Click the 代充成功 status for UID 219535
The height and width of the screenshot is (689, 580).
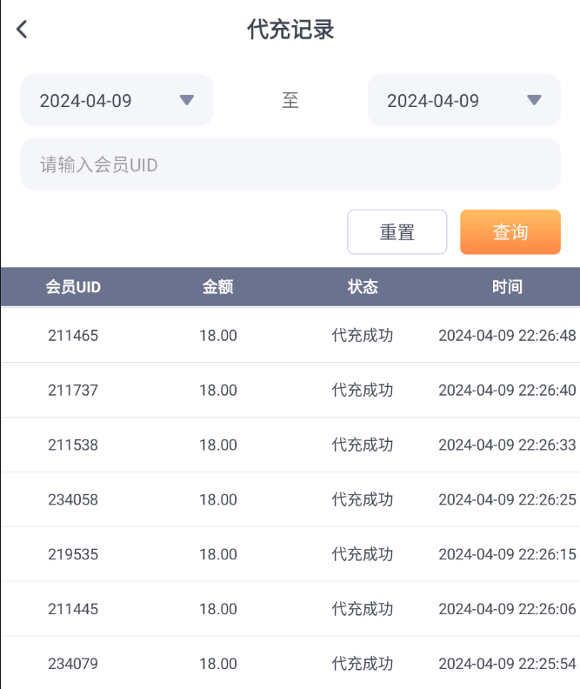pyautogui.click(x=363, y=555)
